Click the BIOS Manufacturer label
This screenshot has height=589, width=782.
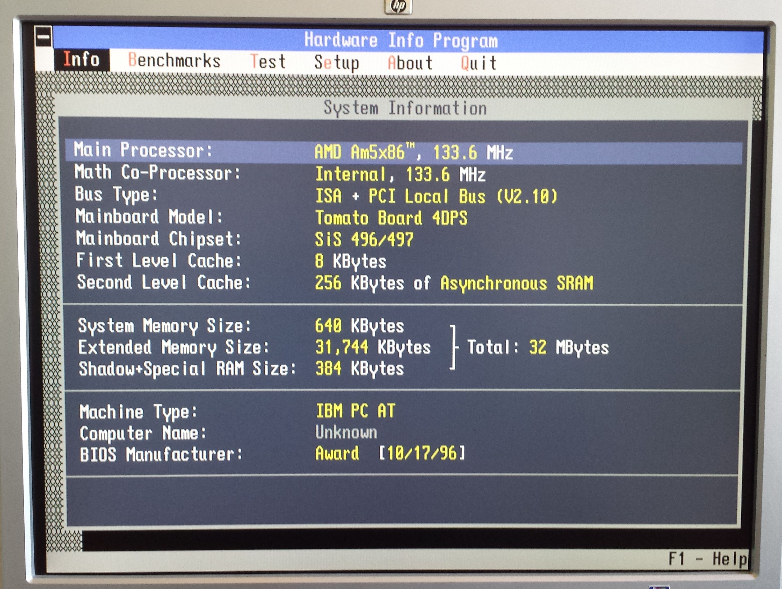[x=161, y=454]
